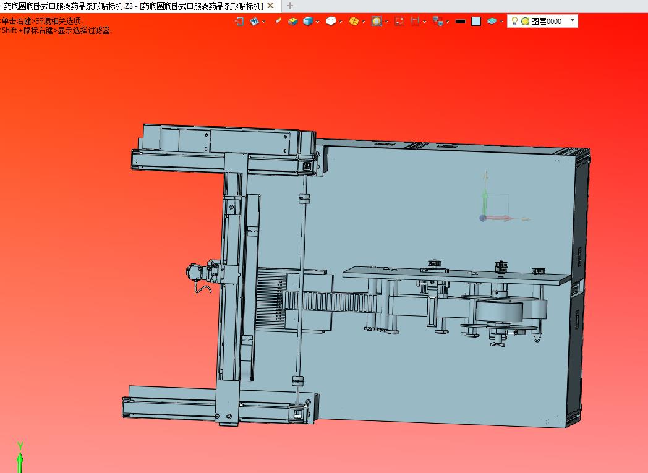This screenshot has width=648, height=473.
Task: Expand the white cube view dropdown arrow
Action: coord(340,22)
